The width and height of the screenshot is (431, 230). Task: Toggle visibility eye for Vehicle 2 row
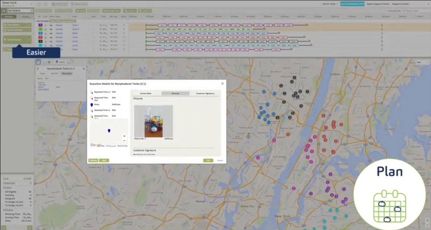point(51,29)
